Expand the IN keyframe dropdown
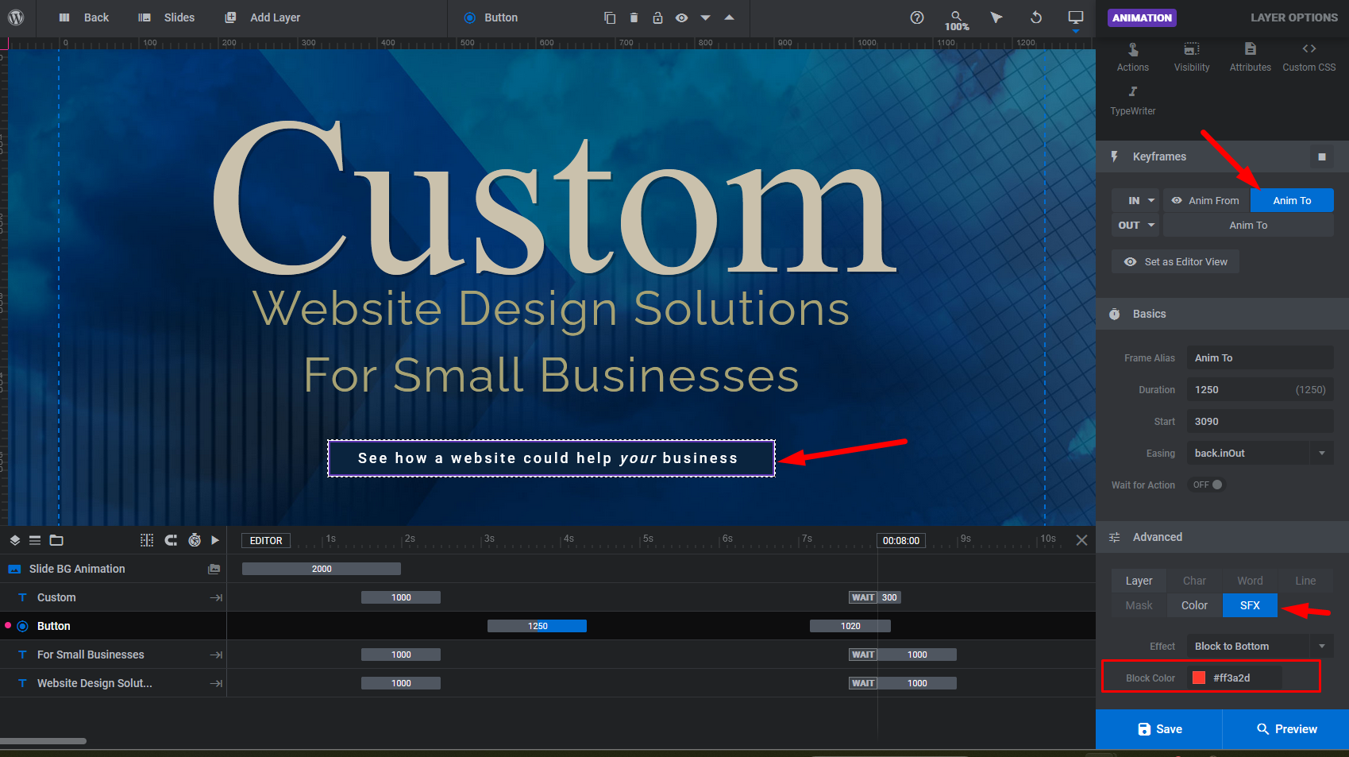The image size is (1349, 757). pyautogui.click(x=1135, y=201)
